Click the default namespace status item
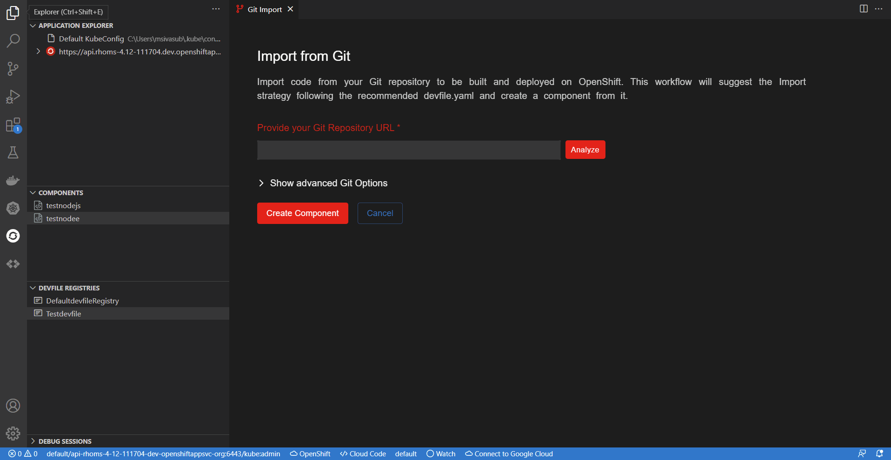Viewport: 891px width, 460px height. [x=406, y=454]
